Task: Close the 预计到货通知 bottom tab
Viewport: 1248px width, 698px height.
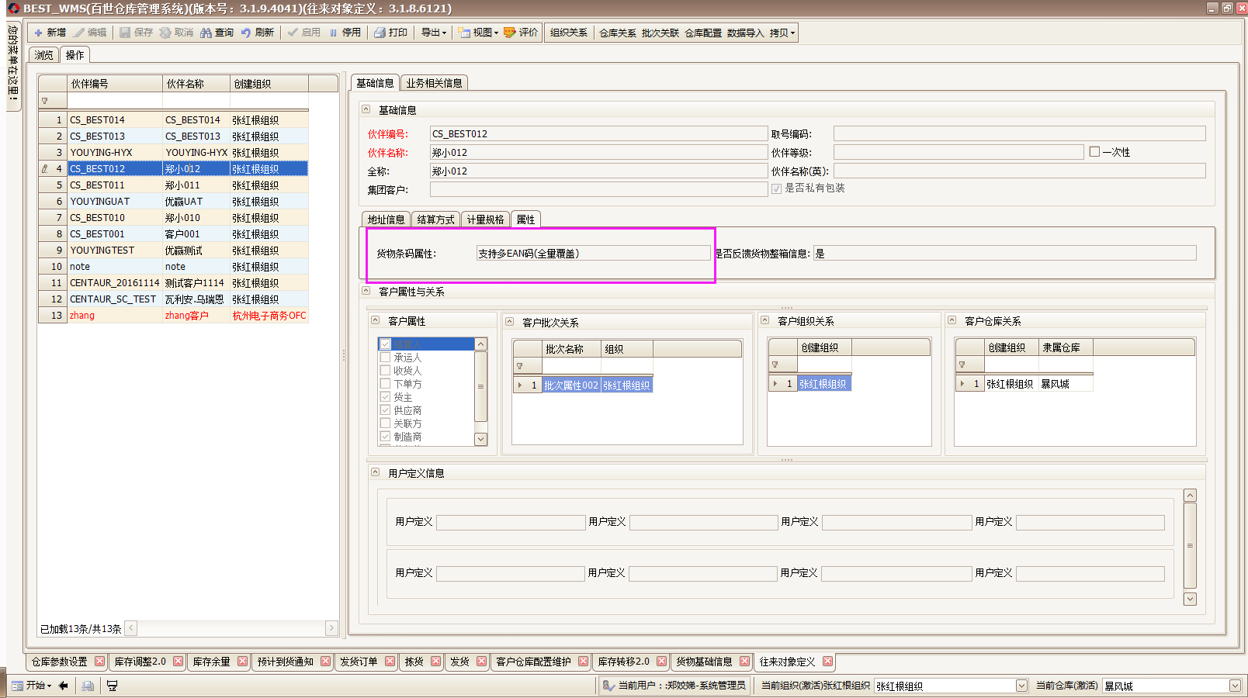Action: tap(325, 662)
